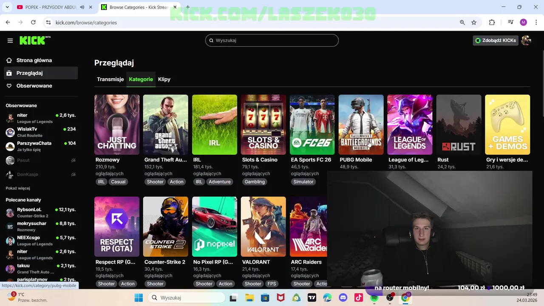Close the POPEK - PRZYGODY tab

tap(91, 7)
